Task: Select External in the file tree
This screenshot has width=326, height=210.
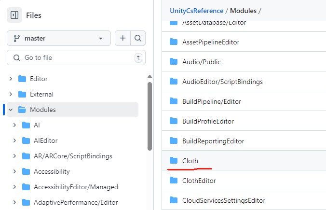Action: [x=41, y=94]
